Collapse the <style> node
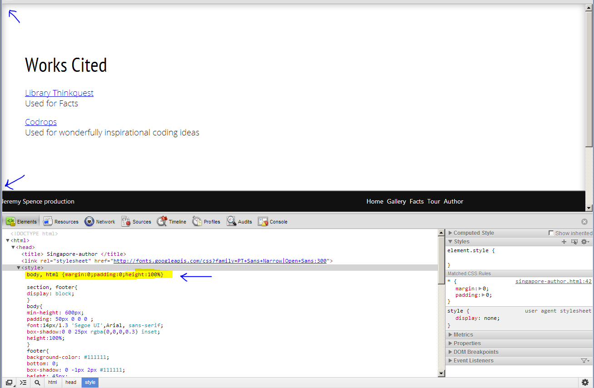 click(x=19, y=268)
